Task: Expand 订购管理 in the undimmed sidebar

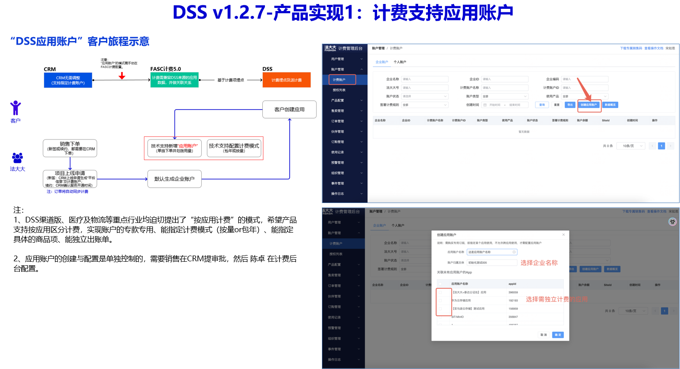Action: (345, 142)
